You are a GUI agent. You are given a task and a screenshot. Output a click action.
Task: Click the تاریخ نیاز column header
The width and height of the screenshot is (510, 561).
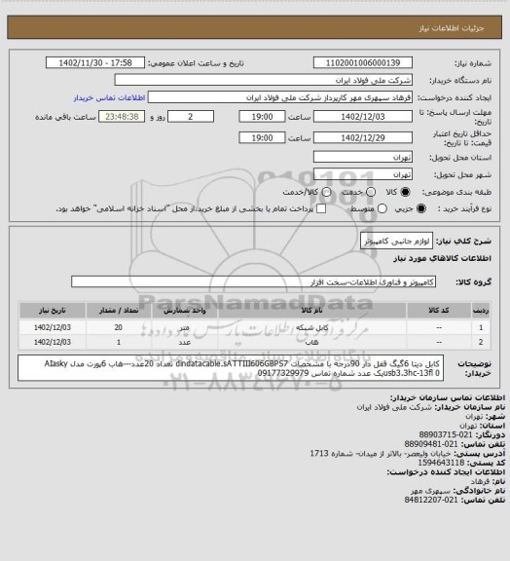(x=53, y=311)
